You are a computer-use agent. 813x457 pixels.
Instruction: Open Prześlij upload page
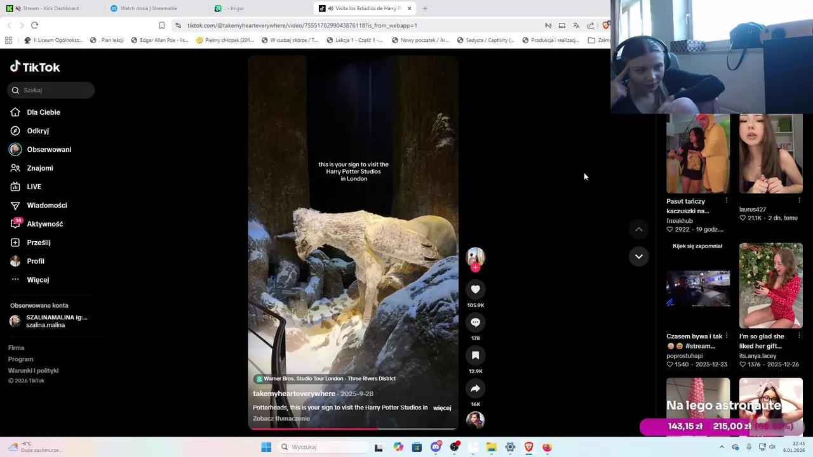coord(38,242)
